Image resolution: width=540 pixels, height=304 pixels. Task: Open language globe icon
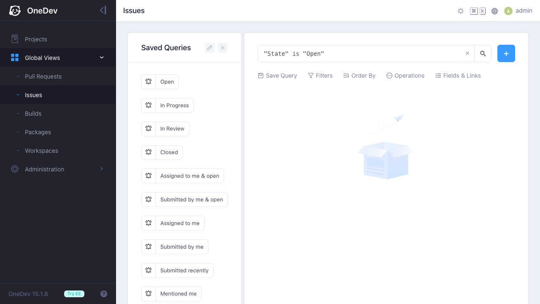pyautogui.click(x=495, y=11)
